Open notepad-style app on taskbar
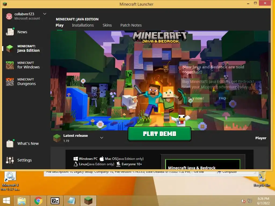The height and width of the screenshot is (206, 275). [71, 201]
